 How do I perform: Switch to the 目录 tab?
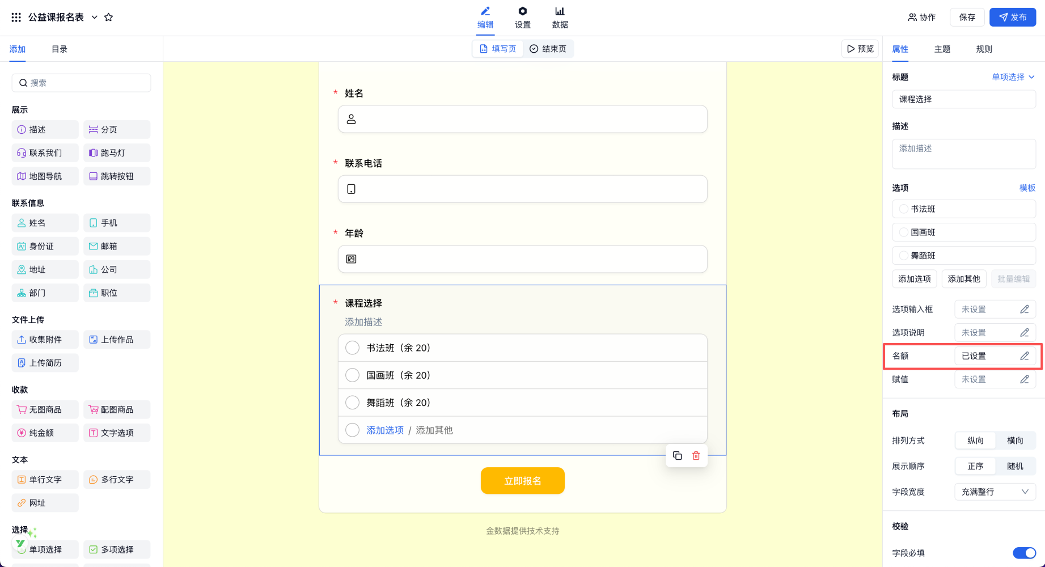60,49
